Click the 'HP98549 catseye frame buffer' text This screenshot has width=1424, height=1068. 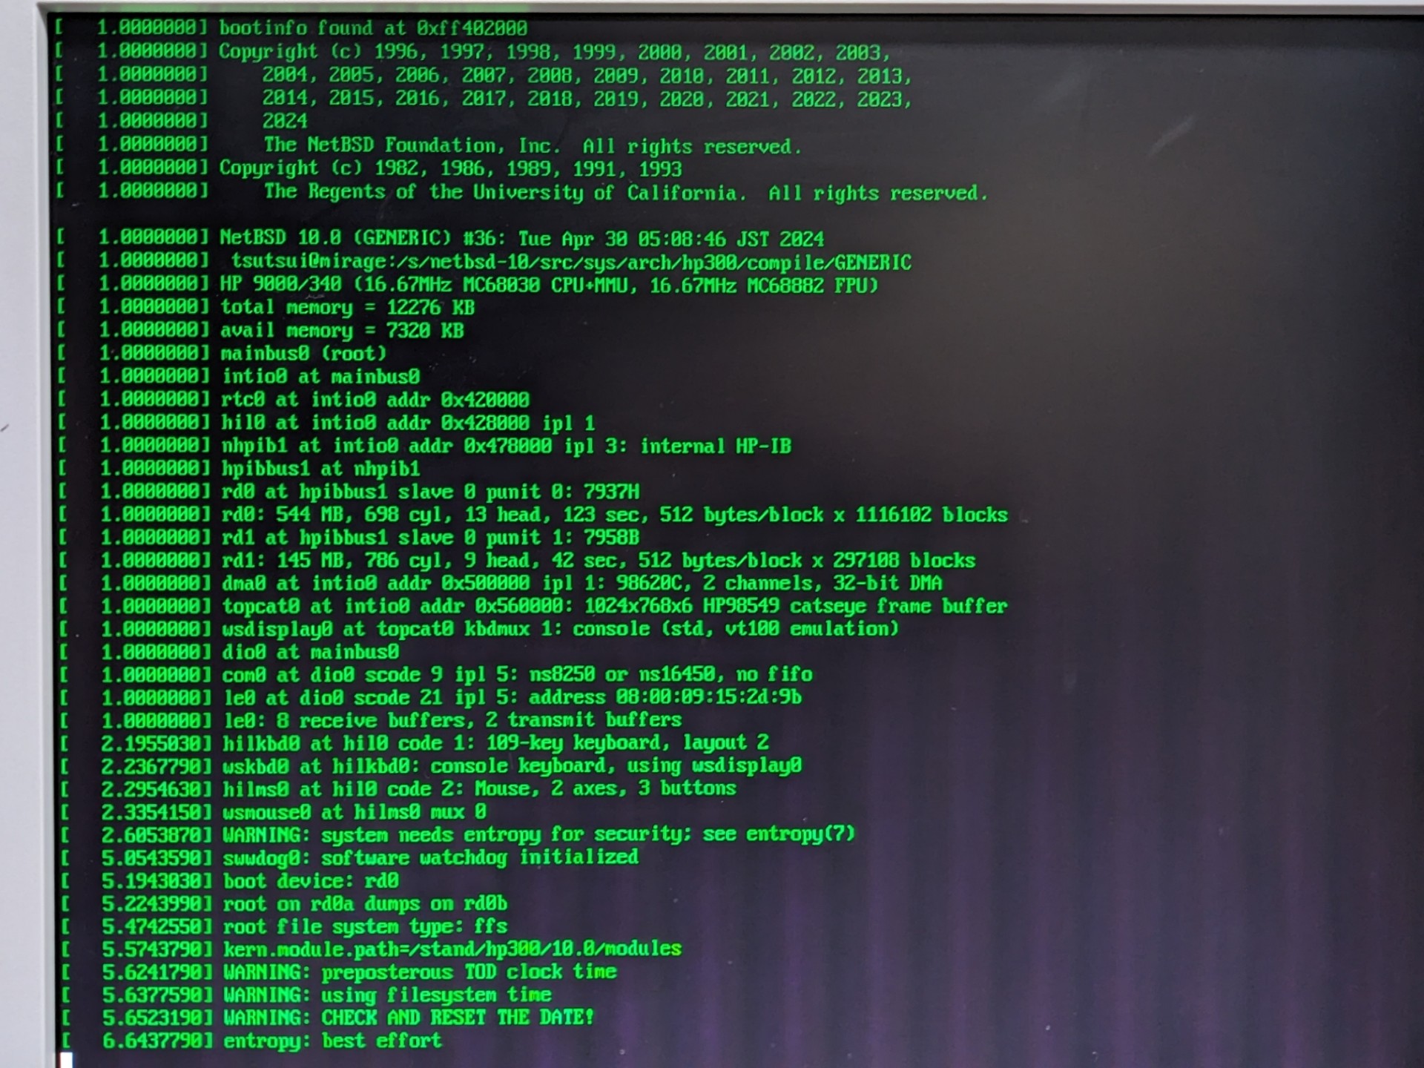pos(854,606)
